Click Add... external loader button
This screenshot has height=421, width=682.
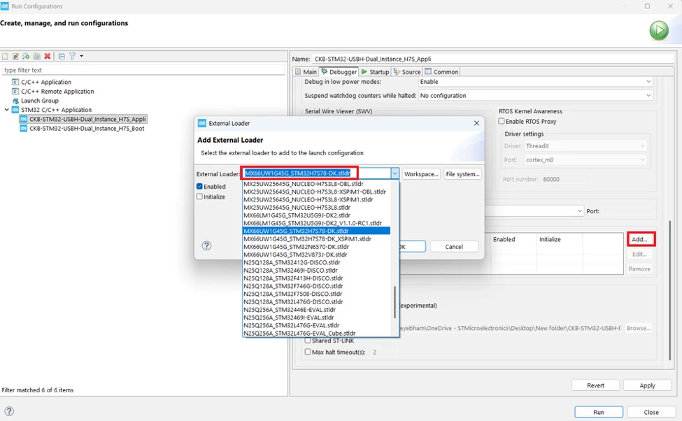click(641, 239)
